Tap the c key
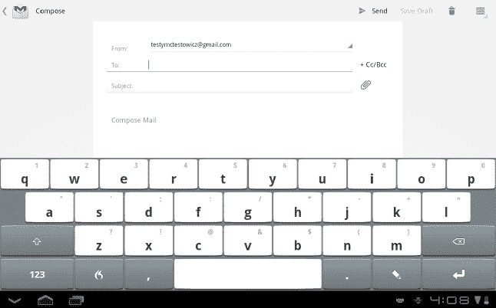Image resolution: width=496 pixels, height=308 pixels. pyautogui.click(x=198, y=241)
